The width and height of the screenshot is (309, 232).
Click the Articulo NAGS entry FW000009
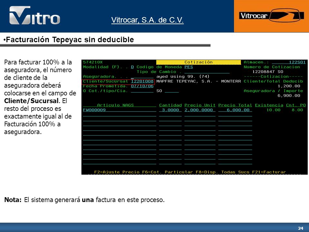coord(94,110)
